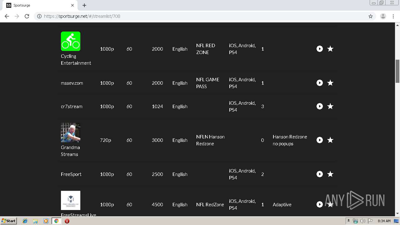The image size is (400, 225).
Task: Select the NFL RedZone channel text
Action: pyautogui.click(x=210, y=204)
